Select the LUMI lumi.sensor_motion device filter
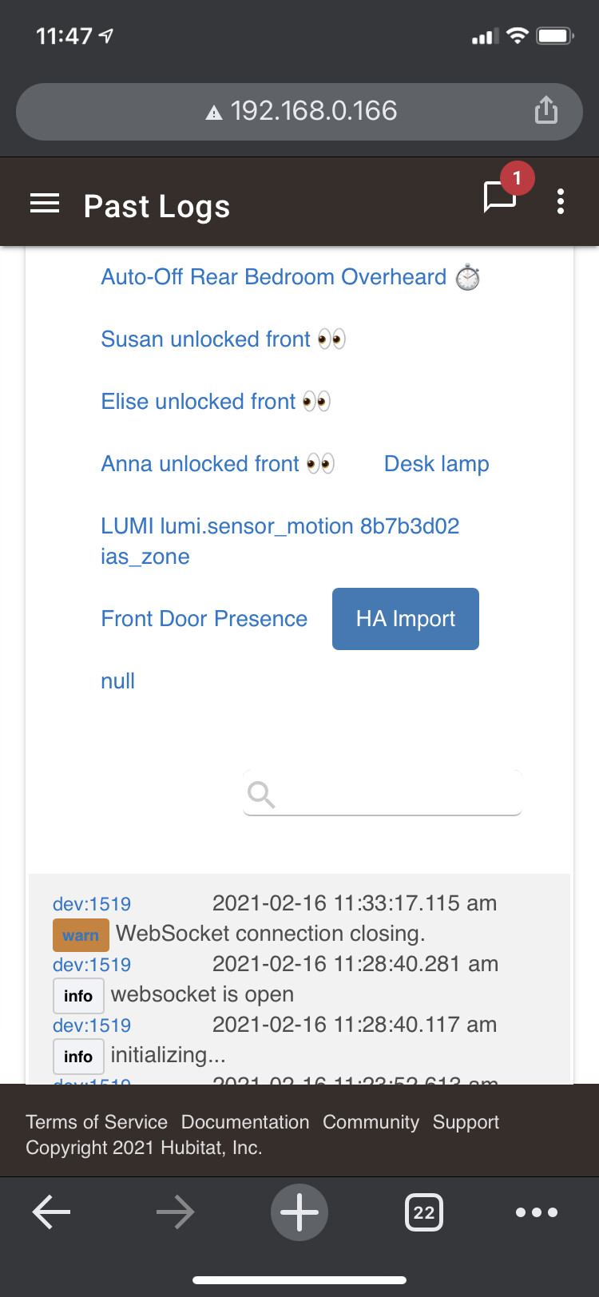599x1297 pixels. 280,541
